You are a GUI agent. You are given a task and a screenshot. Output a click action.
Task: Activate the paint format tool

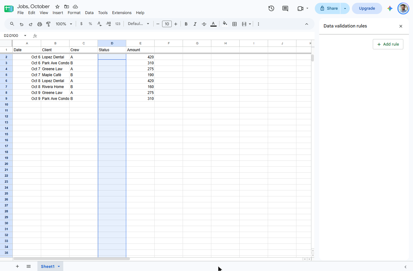(x=48, y=24)
